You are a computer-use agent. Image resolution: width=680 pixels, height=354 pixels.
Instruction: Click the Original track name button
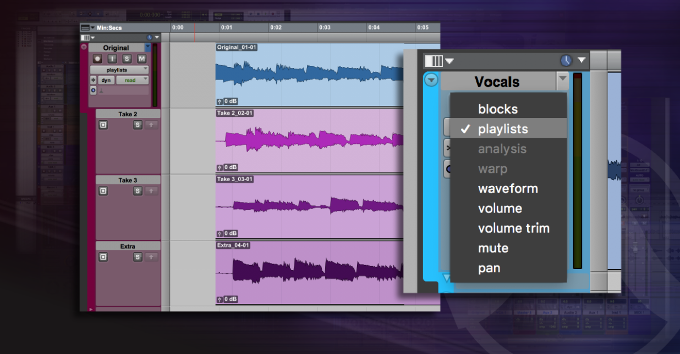[116, 48]
